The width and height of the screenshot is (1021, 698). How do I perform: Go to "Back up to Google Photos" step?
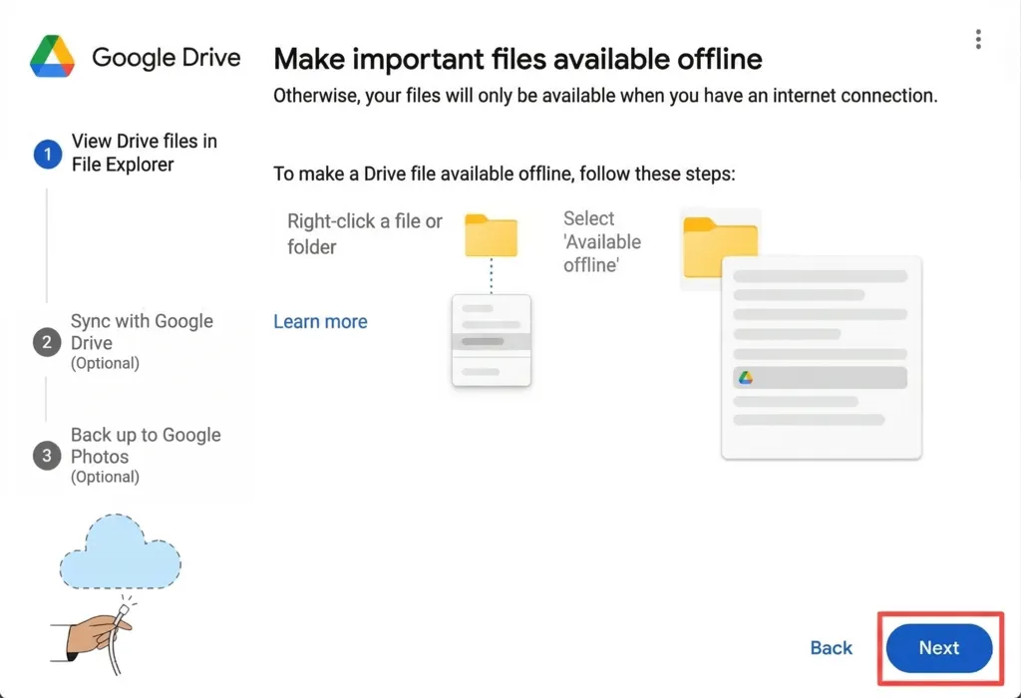(146, 446)
